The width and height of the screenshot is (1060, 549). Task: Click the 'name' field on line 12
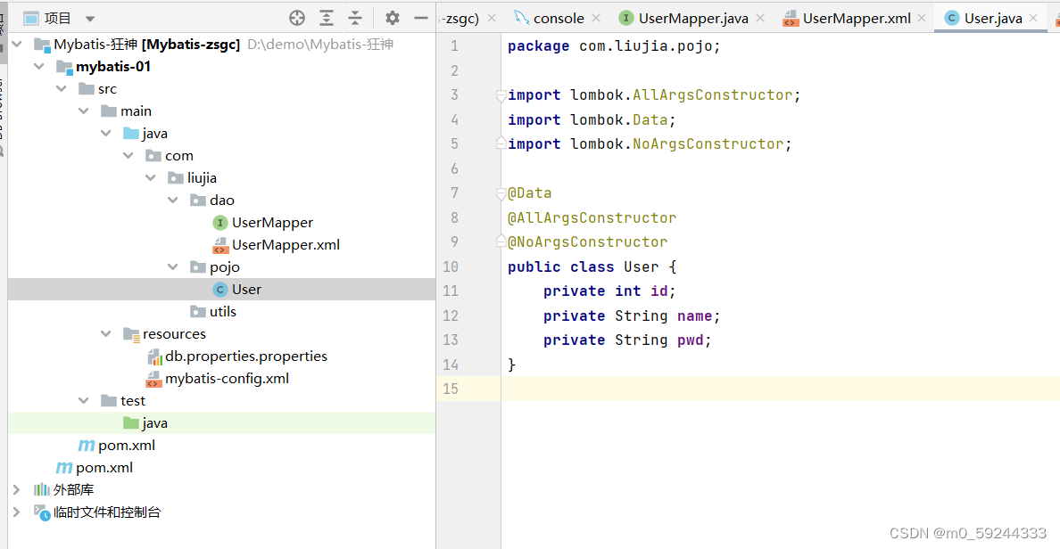click(694, 316)
